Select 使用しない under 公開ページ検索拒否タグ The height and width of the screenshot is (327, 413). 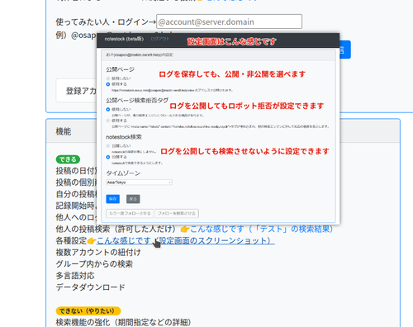[x=108, y=109]
